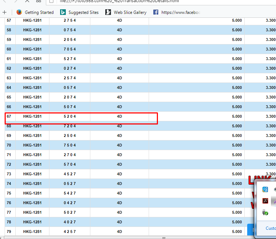Image resolution: width=276 pixels, height=239 pixels.
Task: Open the Adobe icon in tray popup
Action: pos(265,201)
